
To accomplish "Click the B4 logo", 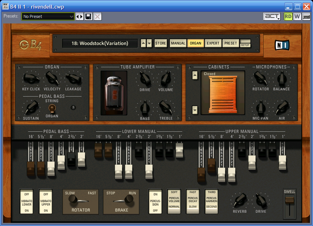I will pos(30,45).
